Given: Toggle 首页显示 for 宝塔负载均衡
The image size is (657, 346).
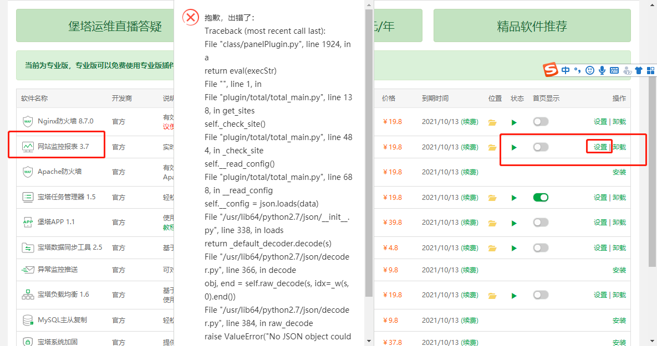Looking at the screenshot, I should (x=541, y=295).
